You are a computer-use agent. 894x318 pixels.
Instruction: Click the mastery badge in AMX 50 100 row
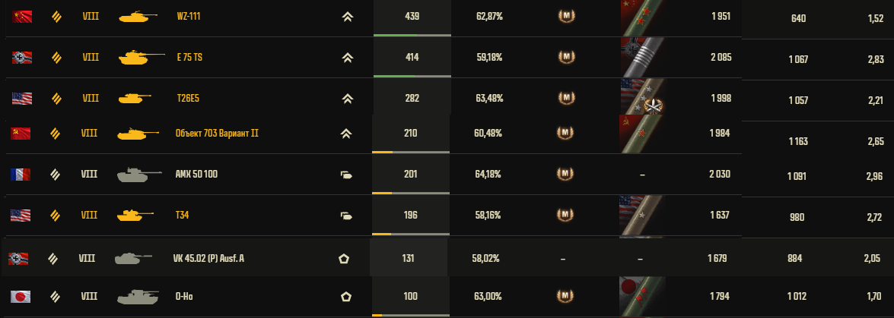(x=565, y=175)
